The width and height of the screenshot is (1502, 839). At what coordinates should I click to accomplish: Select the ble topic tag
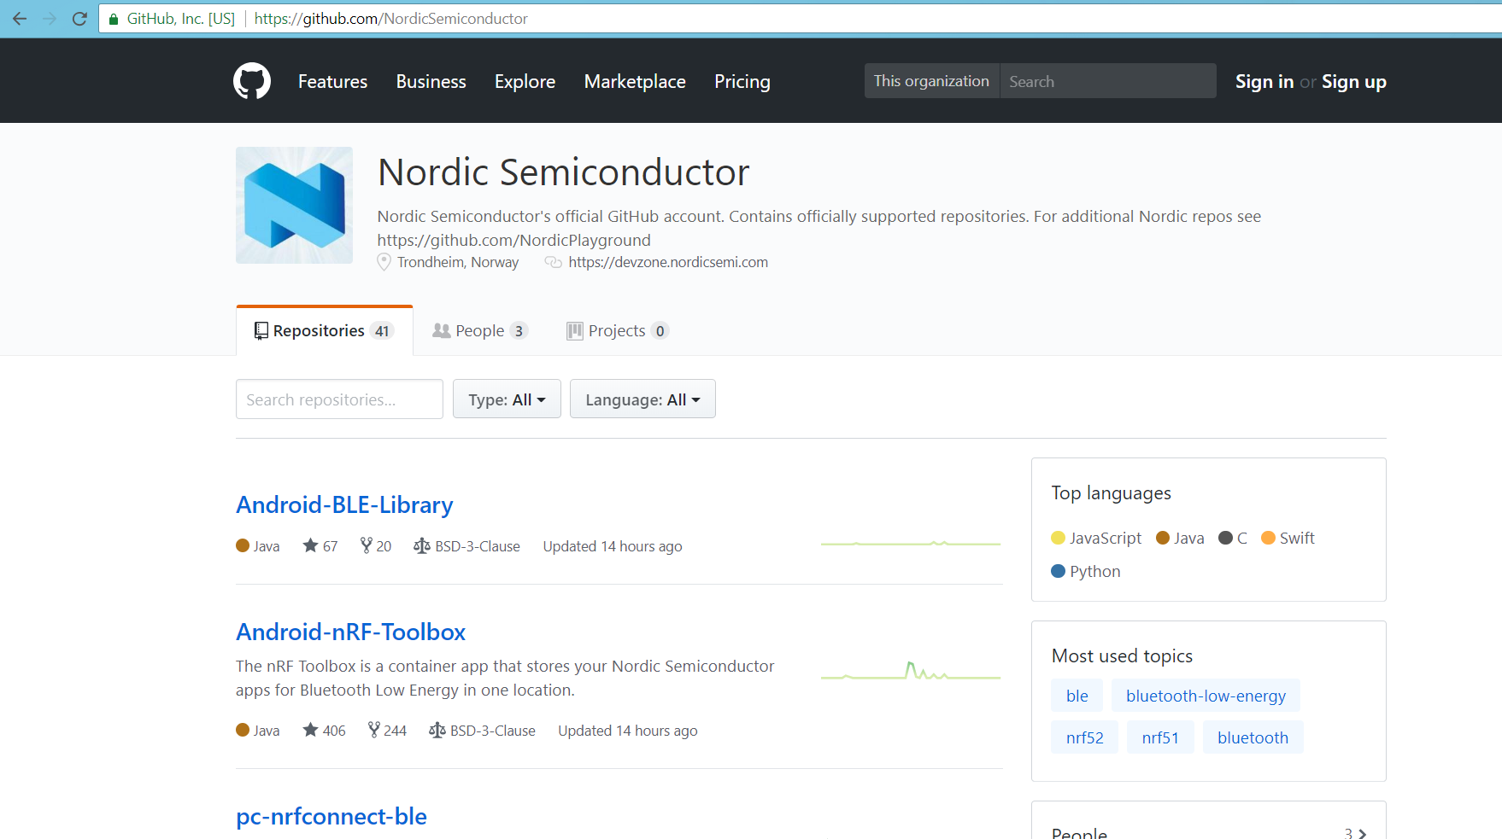[1077, 696]
